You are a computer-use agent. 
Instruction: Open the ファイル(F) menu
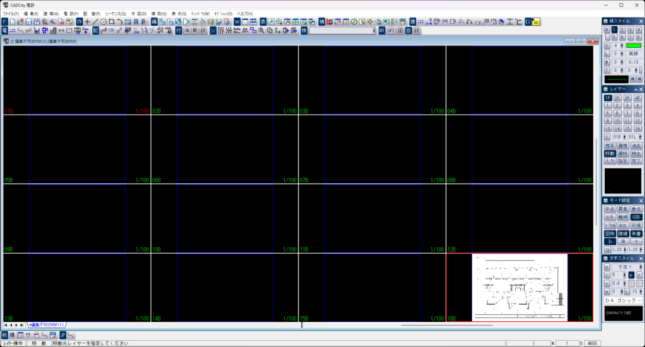(11, 14)
